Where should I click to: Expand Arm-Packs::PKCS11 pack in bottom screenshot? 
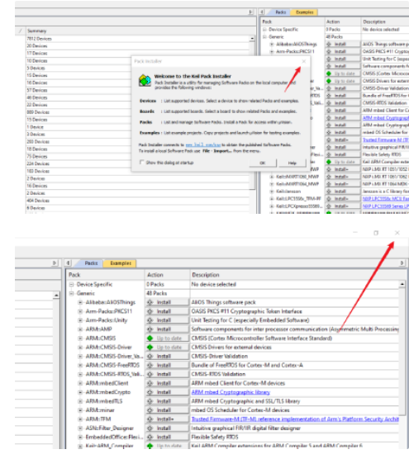(80, 311)
